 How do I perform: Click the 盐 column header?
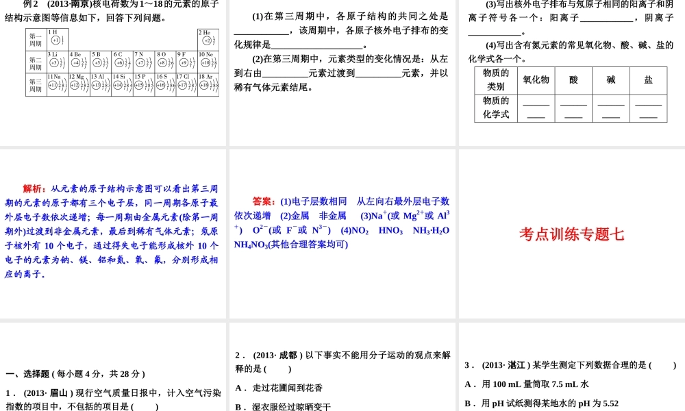648,80
